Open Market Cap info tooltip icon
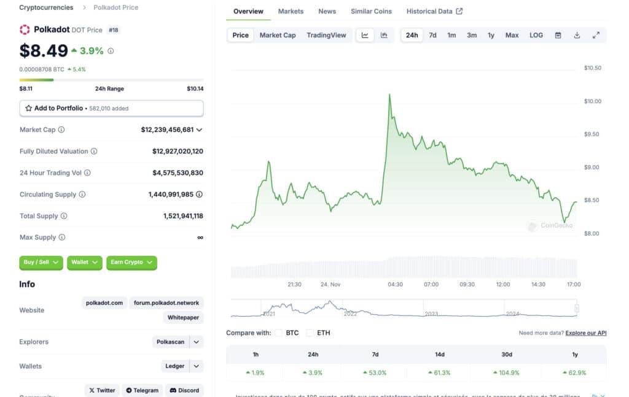This screenshot has width=629, height=397. coord(61,130)
